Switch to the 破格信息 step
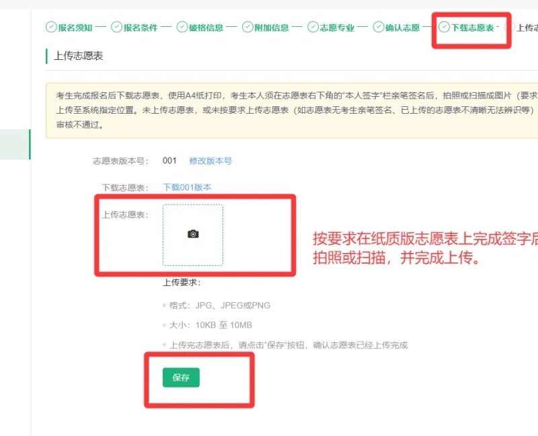 (x=206, y=28)
